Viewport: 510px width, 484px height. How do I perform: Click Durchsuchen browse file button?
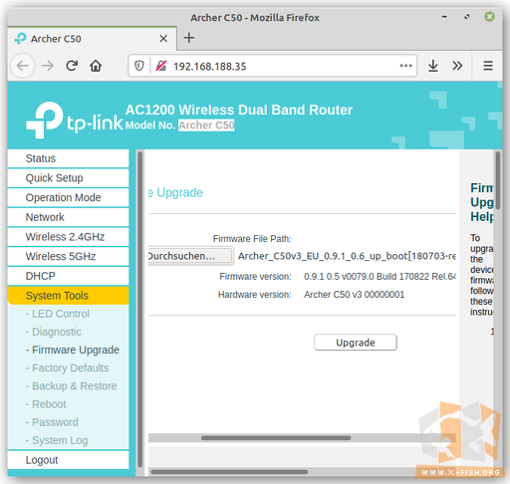pos(191,256)
